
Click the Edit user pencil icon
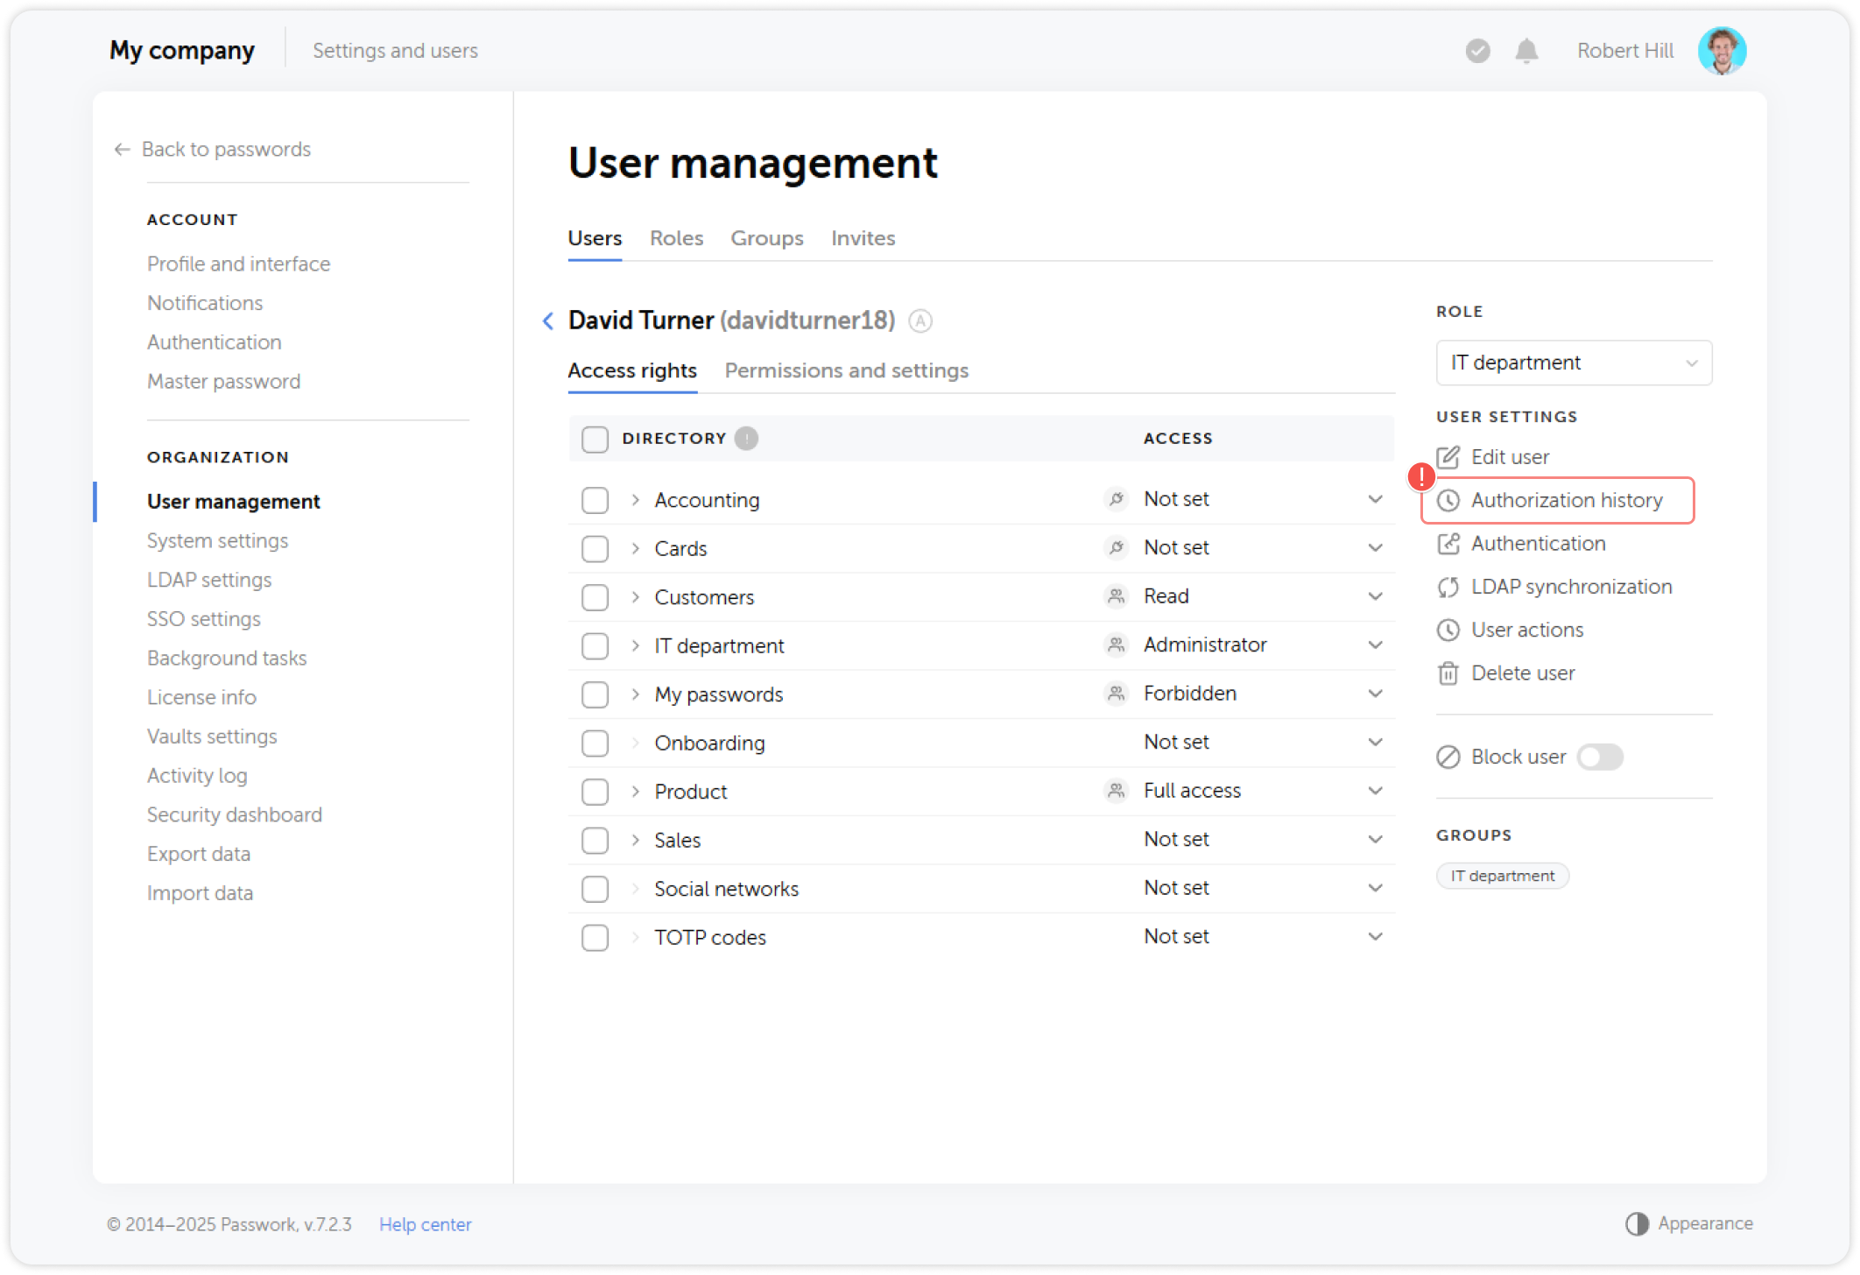1448,456
